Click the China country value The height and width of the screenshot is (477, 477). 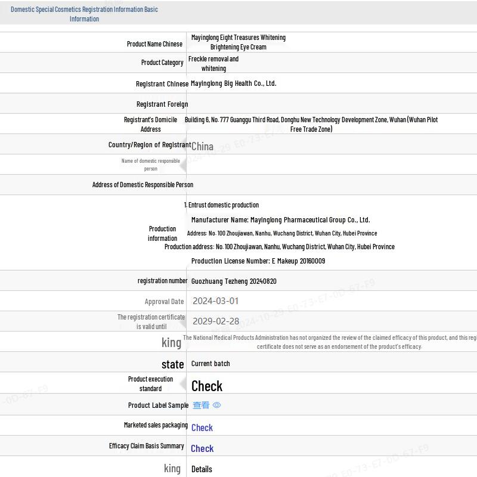[202, 146]
